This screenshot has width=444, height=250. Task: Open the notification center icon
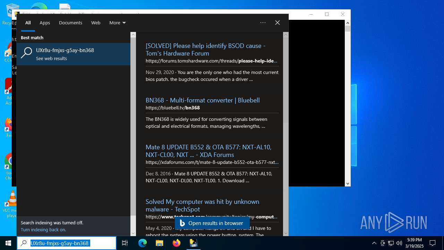433,243
